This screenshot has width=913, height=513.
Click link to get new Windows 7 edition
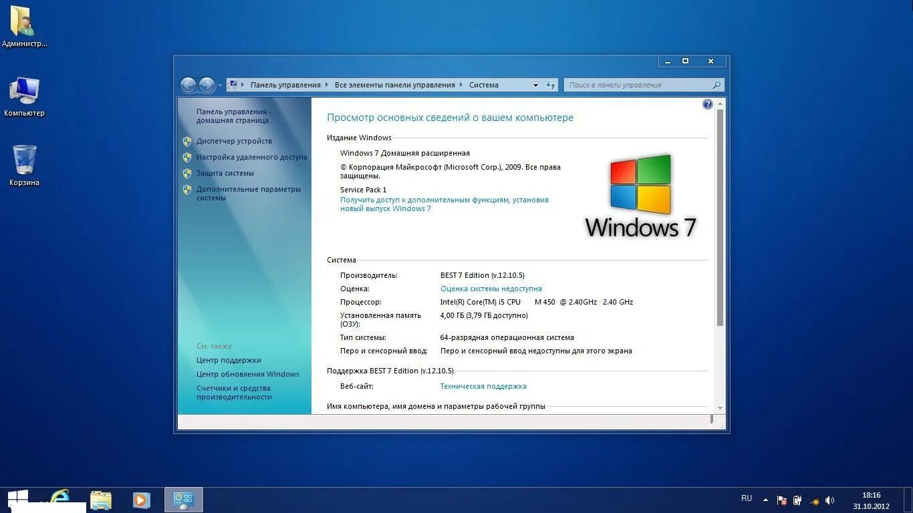pos(444,204)
